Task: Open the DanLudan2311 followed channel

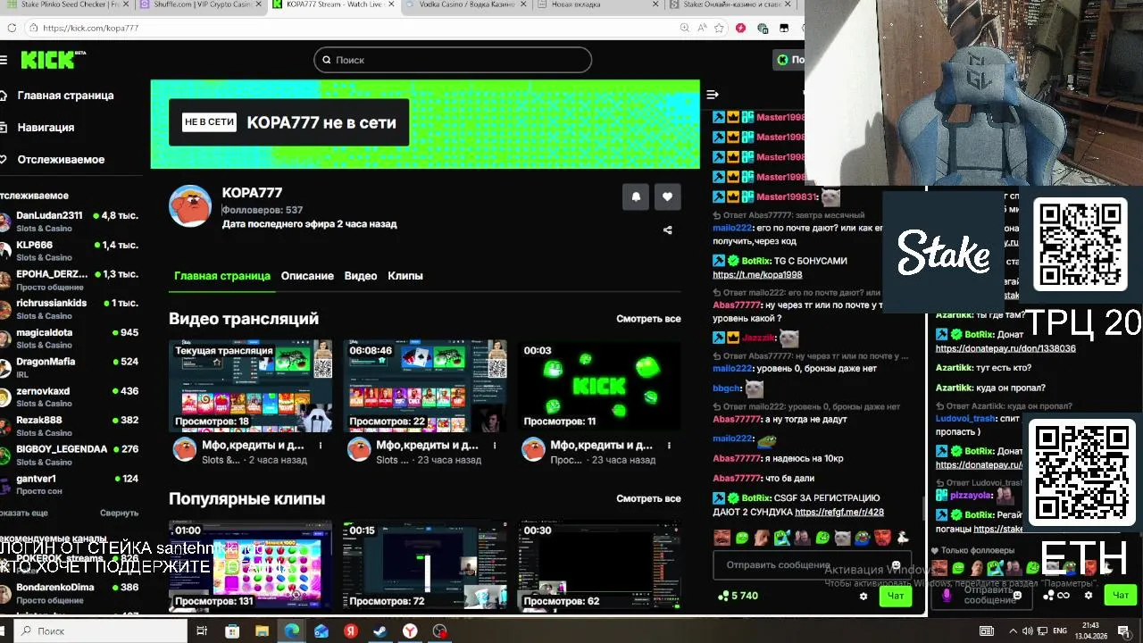Action: pyautogui.click(x=70, y=221)
